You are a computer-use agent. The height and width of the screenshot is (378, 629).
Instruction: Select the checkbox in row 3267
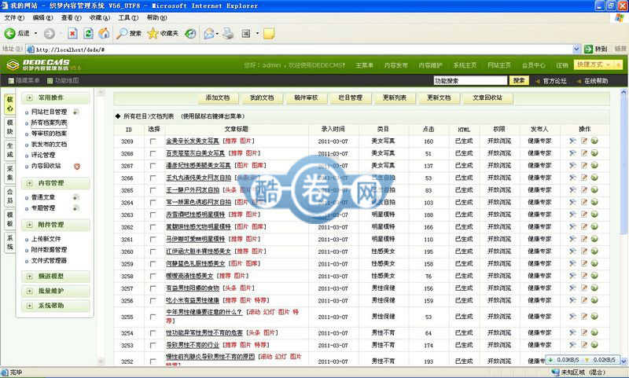pyautogui.click(x=153, y=166)
